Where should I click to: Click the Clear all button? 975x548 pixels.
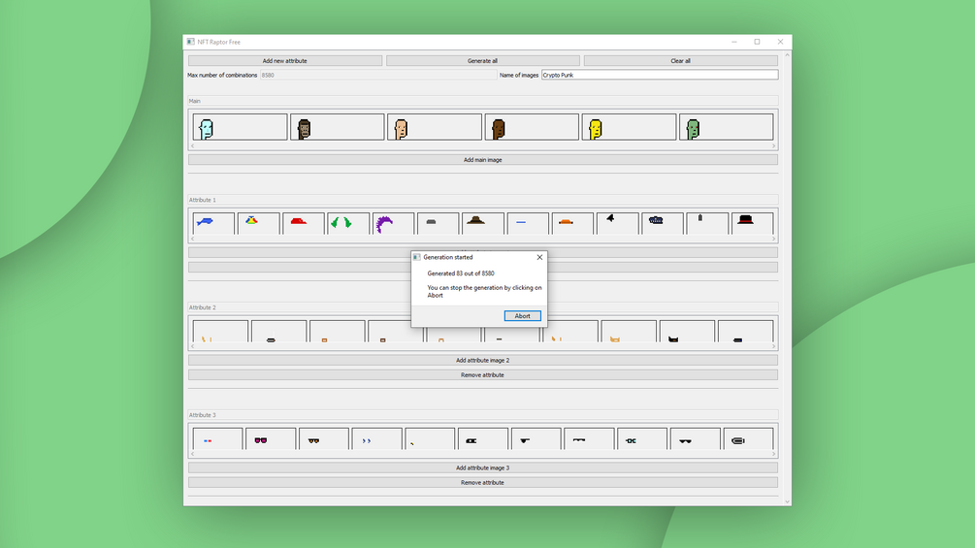coord(681,61)
